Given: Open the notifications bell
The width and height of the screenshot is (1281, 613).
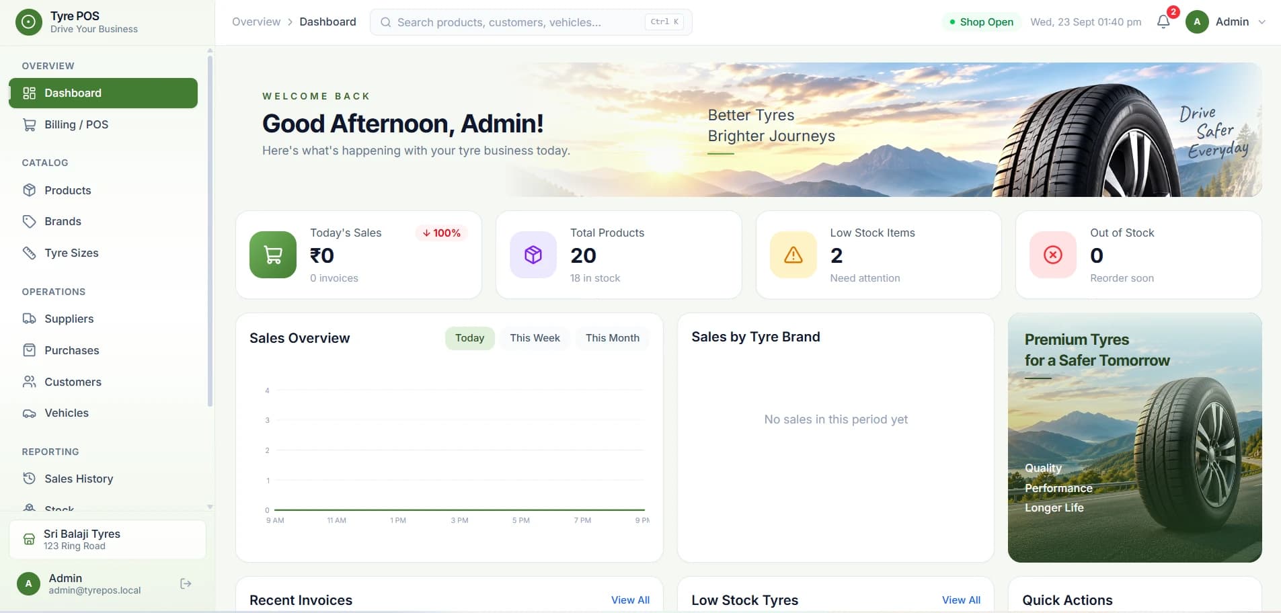Looking at the screenshot, I should point(1163,22).
